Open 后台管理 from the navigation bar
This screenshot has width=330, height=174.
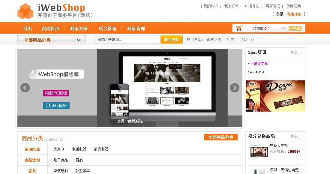coord(107,28)
